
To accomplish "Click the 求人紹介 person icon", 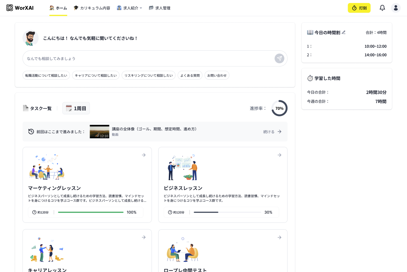I will coord(119,8).
